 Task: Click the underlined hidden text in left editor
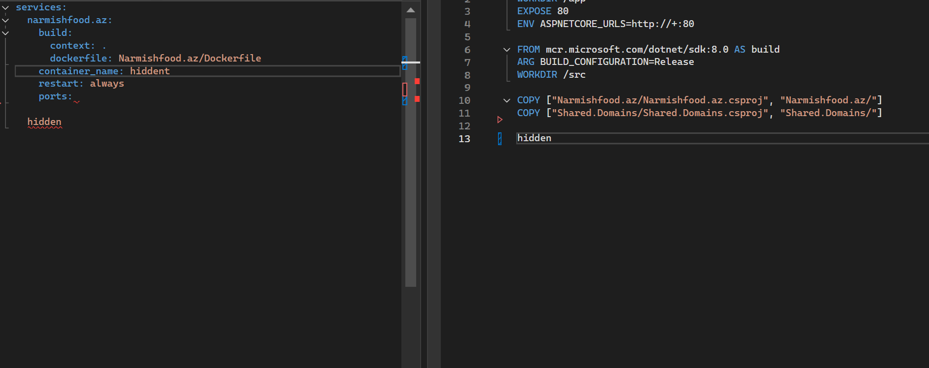tap(44, 122)
